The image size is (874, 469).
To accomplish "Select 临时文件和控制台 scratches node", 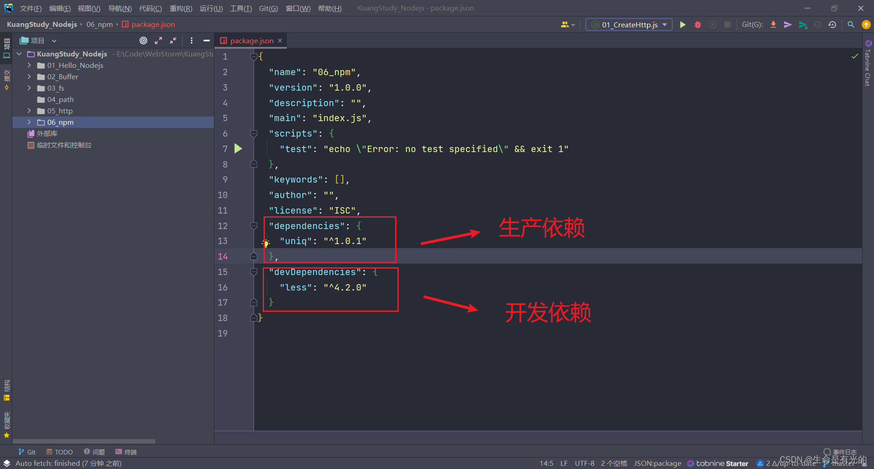I will click(x=59, y=145).
